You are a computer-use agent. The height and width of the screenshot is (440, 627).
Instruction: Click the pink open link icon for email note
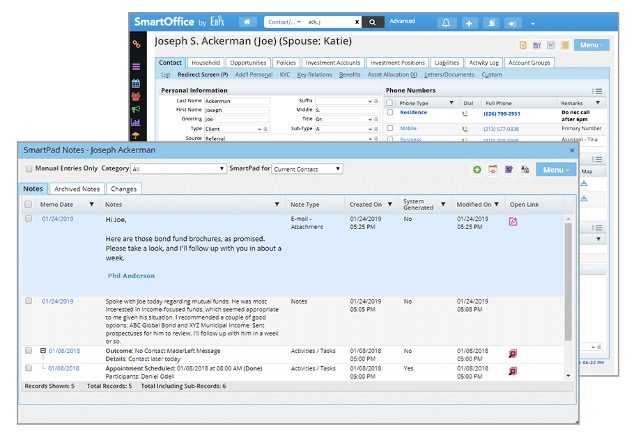(513, 221)
